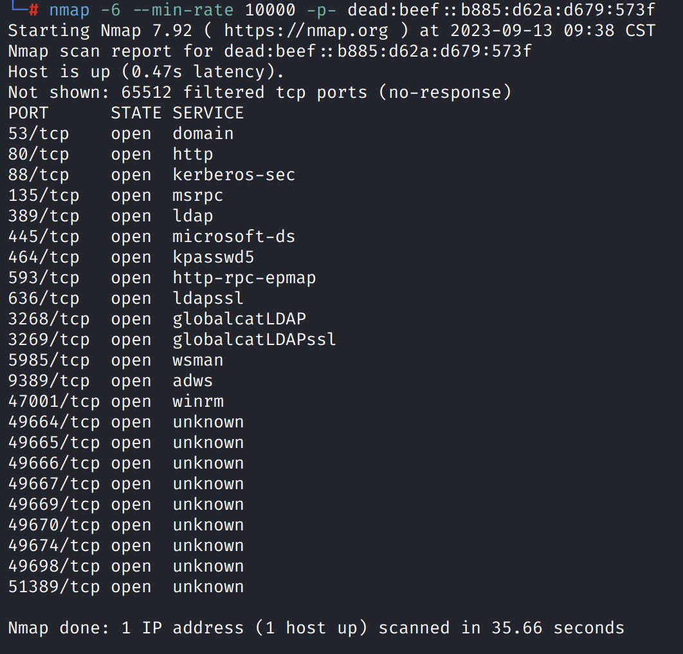The width and height of the screenshot is (683, 654).
Task: Click the globalcatLDAPssl service name
Action: (x=254, y=339)
